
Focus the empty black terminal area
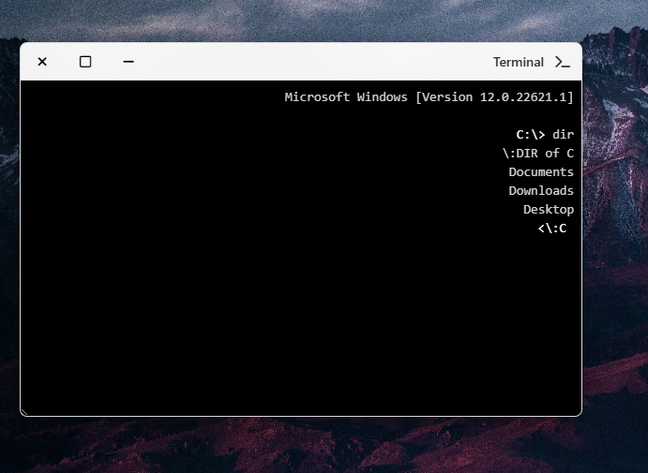click(x=281, y=318)
